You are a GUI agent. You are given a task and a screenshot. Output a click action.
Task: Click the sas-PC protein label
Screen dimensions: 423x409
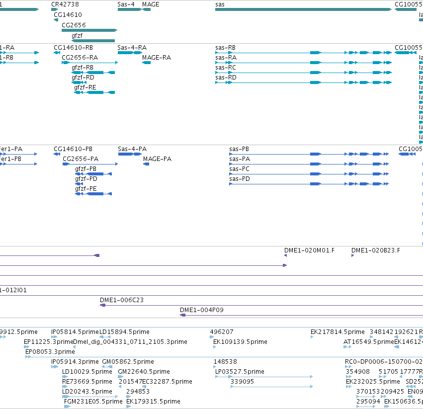click(x=239, y=169)
